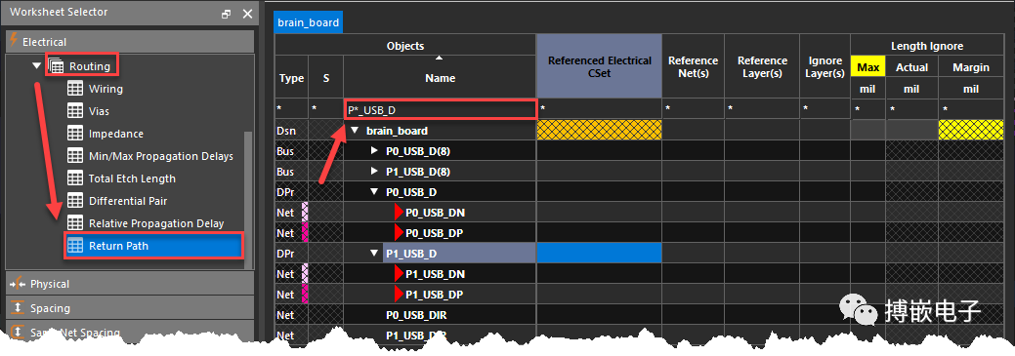
Task: Click the Total Etch Length worksheet icon
Action: (x=75, y=178)
